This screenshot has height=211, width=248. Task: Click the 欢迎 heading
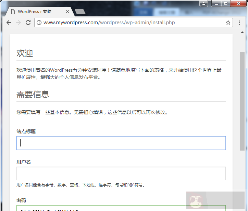point(25,53)
